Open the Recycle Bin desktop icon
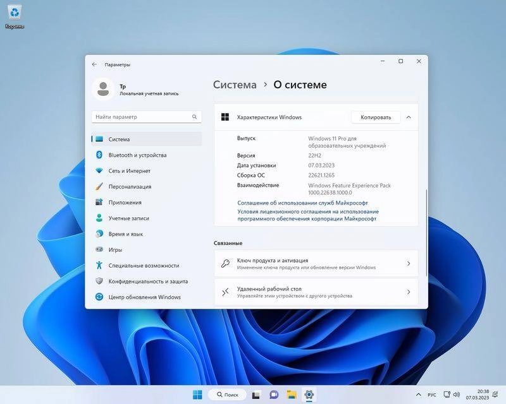The height and width of the screenshot is (404, 506). pos(15,17)
